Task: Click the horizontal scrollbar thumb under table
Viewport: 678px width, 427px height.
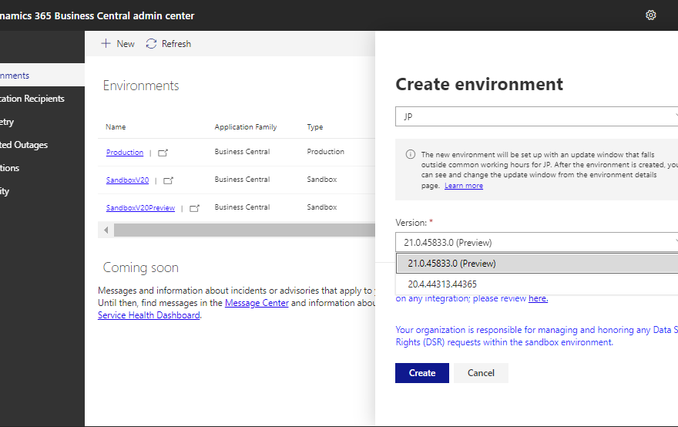Action: (244, 230)
